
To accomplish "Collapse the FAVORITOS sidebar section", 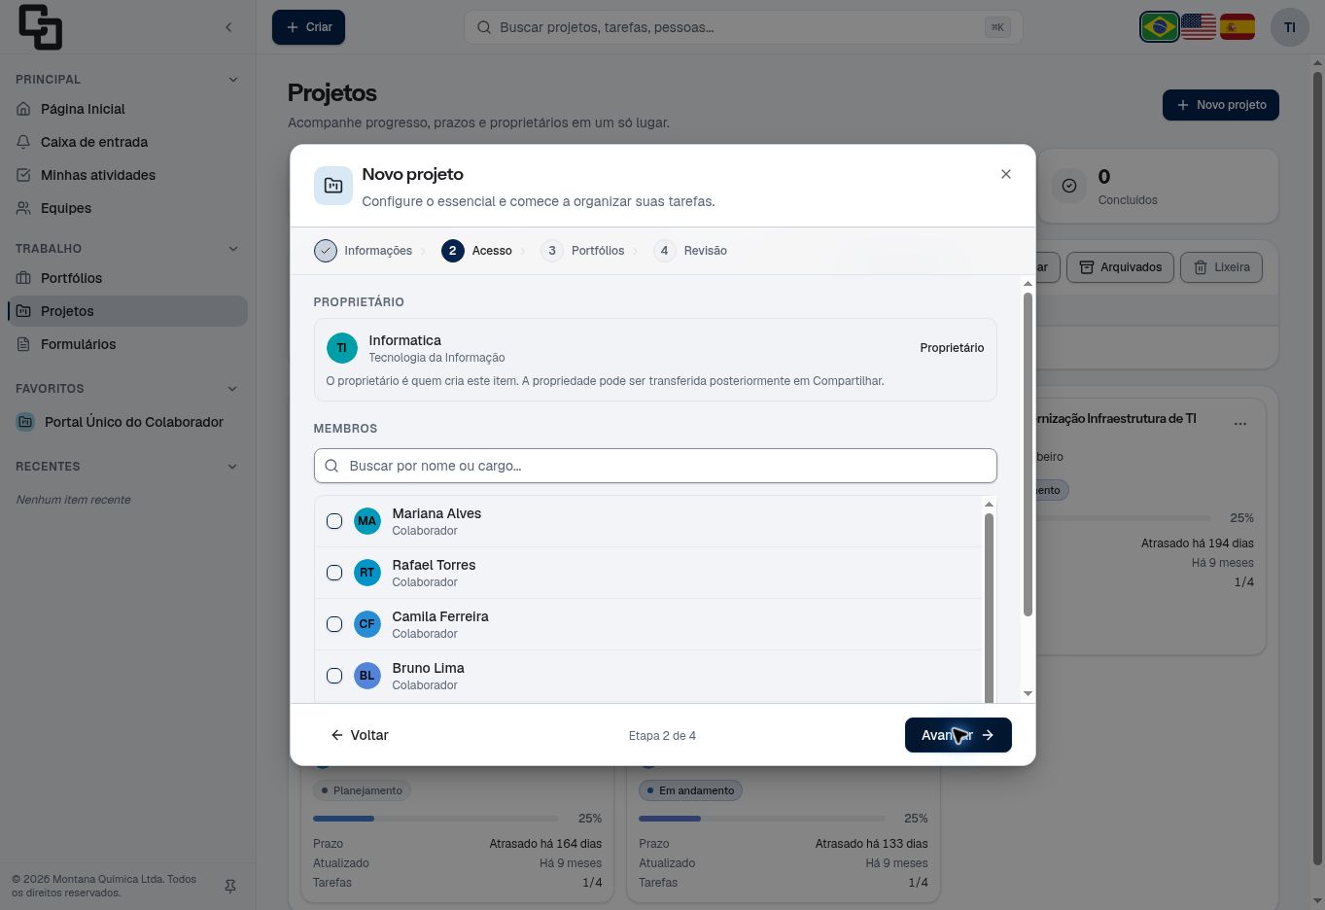I will pyautogui.click(x=232, y=389).
